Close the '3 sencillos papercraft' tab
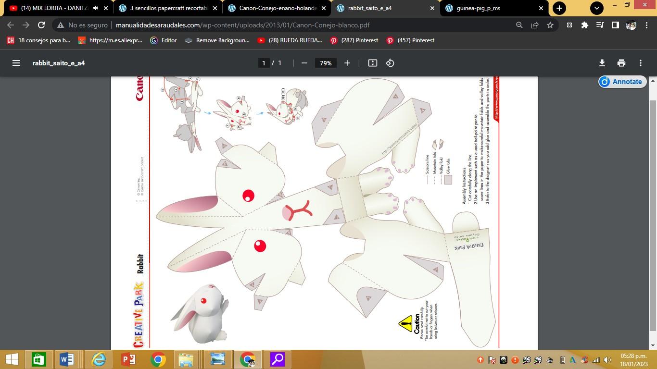 [215, 8]
